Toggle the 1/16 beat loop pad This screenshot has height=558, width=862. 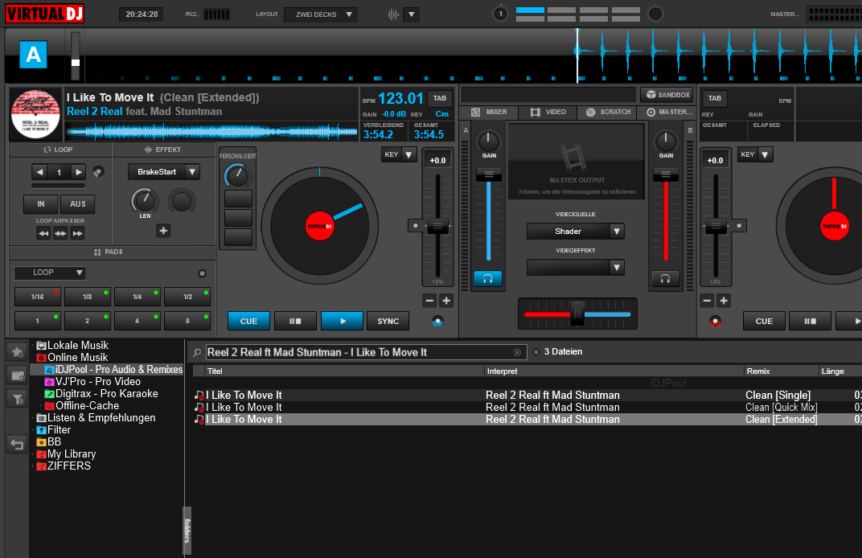click(x=37, y=297)
